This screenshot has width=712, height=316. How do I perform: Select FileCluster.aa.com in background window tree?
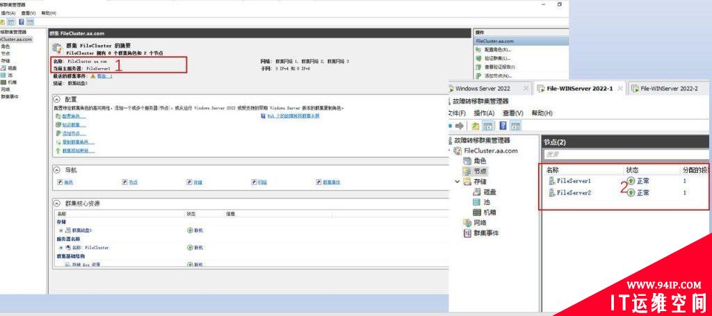click(17, 39)
